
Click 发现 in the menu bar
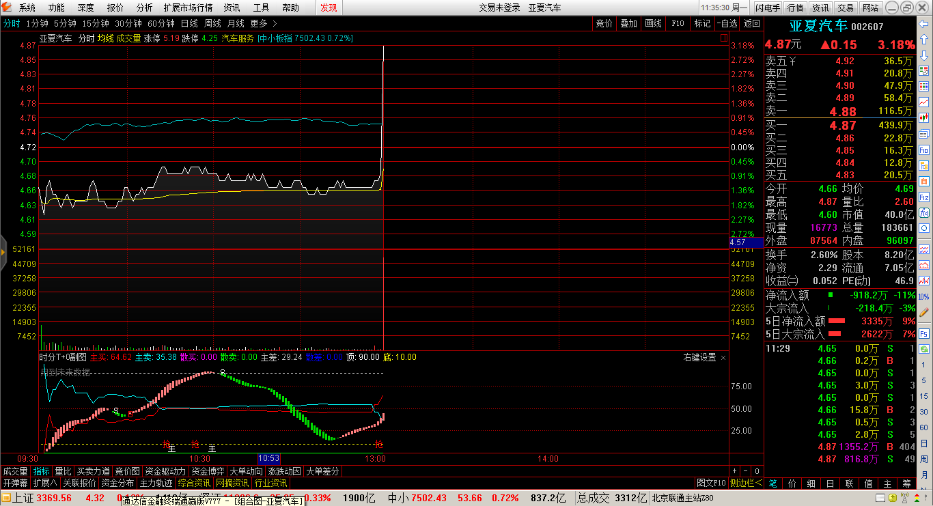329,8
